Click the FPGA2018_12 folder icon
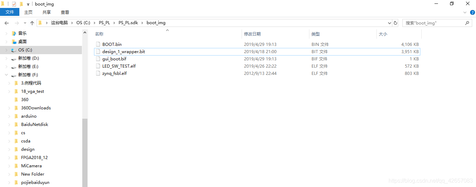Image resolution: width=476 pixels, height=187 pixels. pyautogui.click(x=16, y=158)
